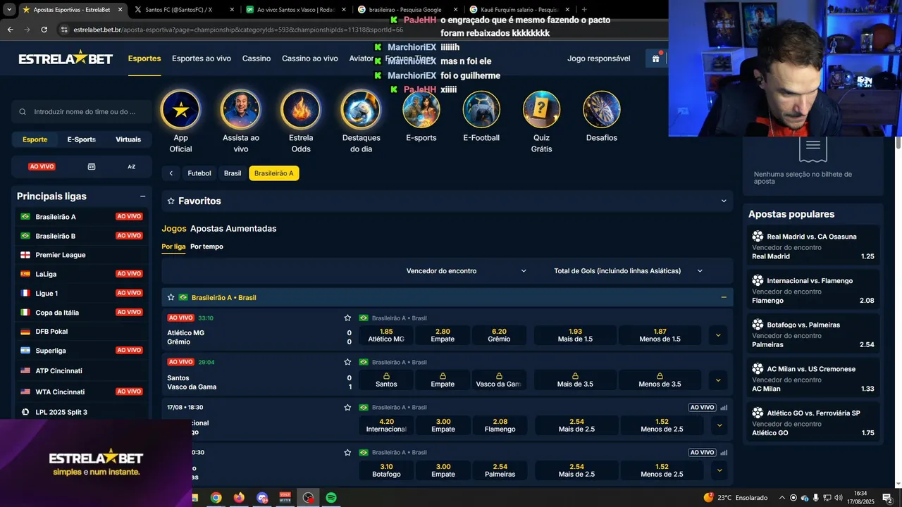The width and height of the screenshot is (902, 507).
Task: Open the Desafios dartboard icon
Action: 602,109
